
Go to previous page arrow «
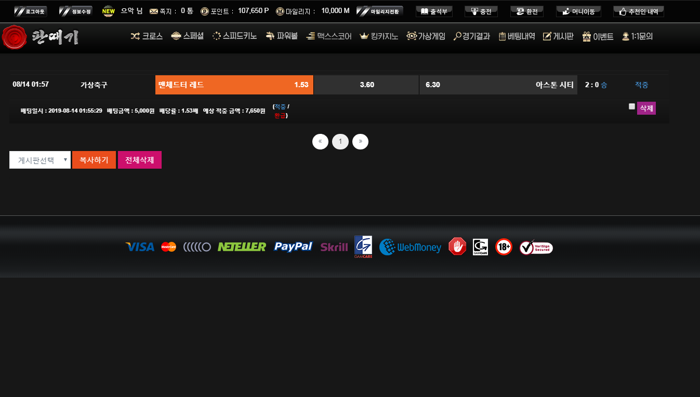click(x=320, y=141)
